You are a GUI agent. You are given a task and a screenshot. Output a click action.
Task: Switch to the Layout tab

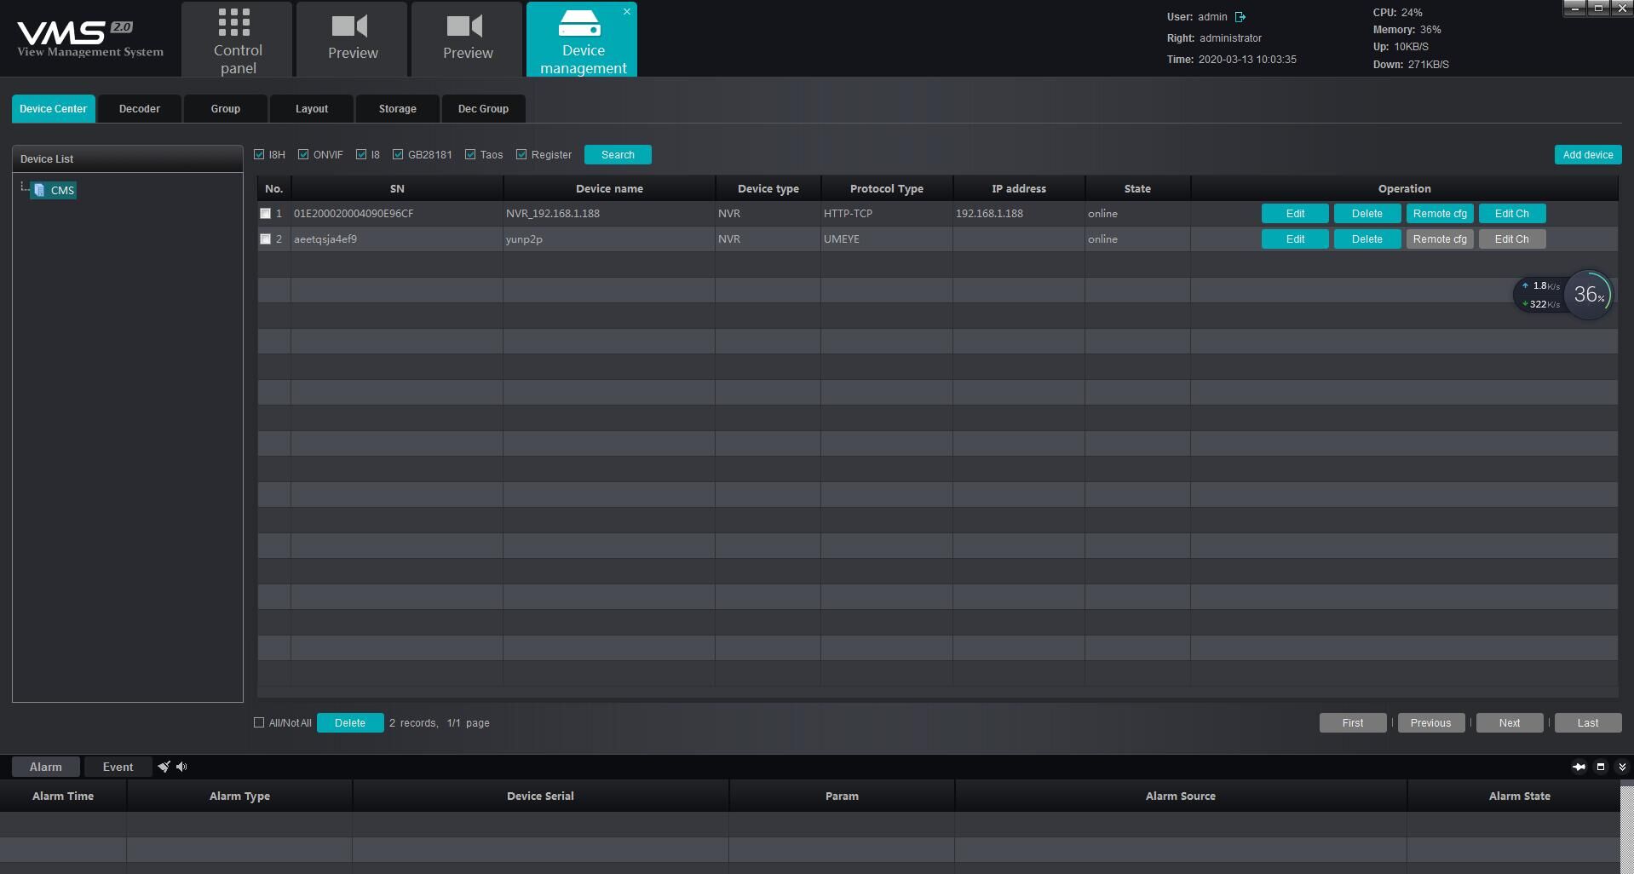(x=312, y=109)
